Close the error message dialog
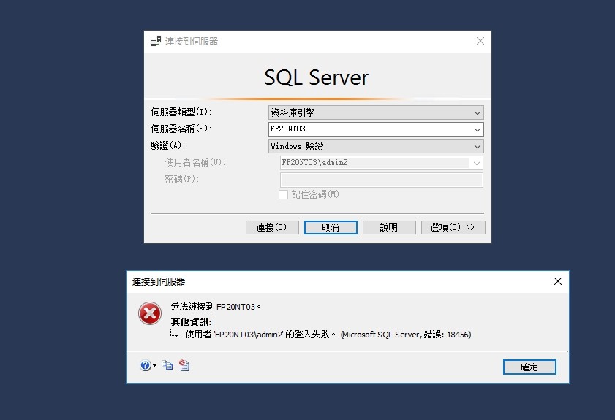 point(558,281)
